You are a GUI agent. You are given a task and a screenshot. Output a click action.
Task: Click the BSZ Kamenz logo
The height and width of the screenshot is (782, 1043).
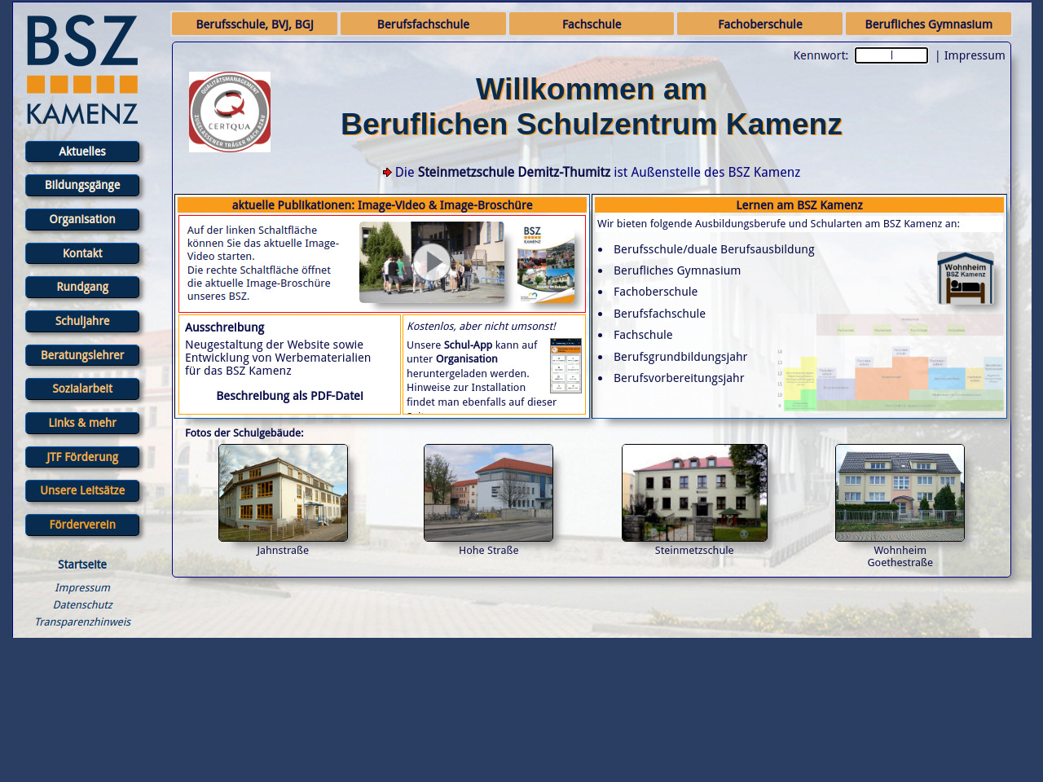click(82, 70)
